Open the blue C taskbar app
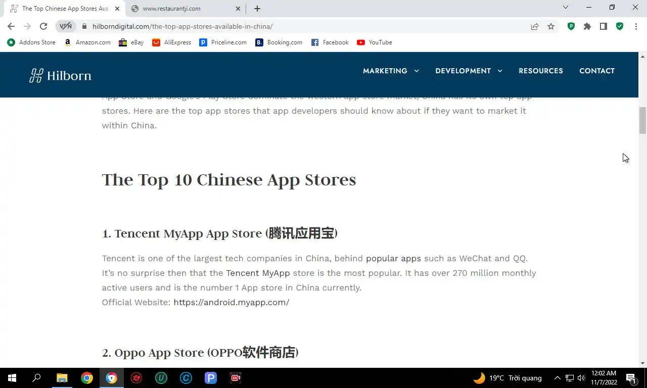This screenshot has height=388, width=647. click(186, 378)
